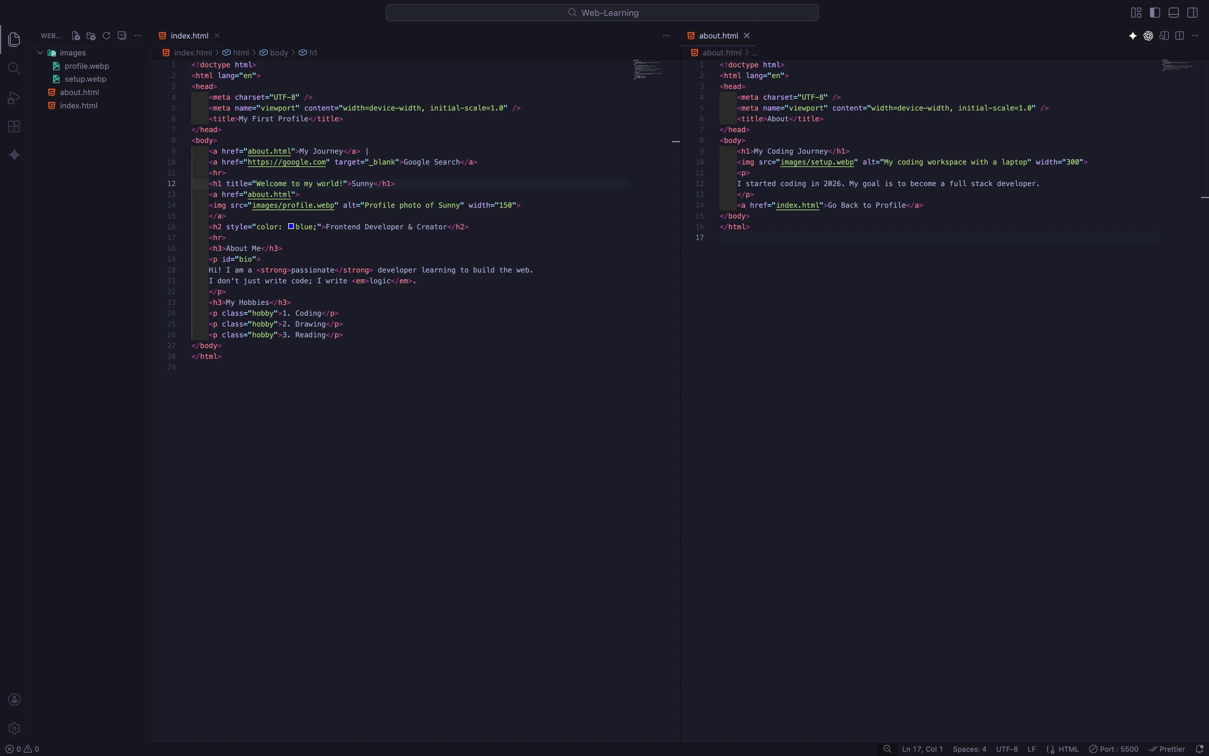Refresh the explorer file tree

[107, 36]
